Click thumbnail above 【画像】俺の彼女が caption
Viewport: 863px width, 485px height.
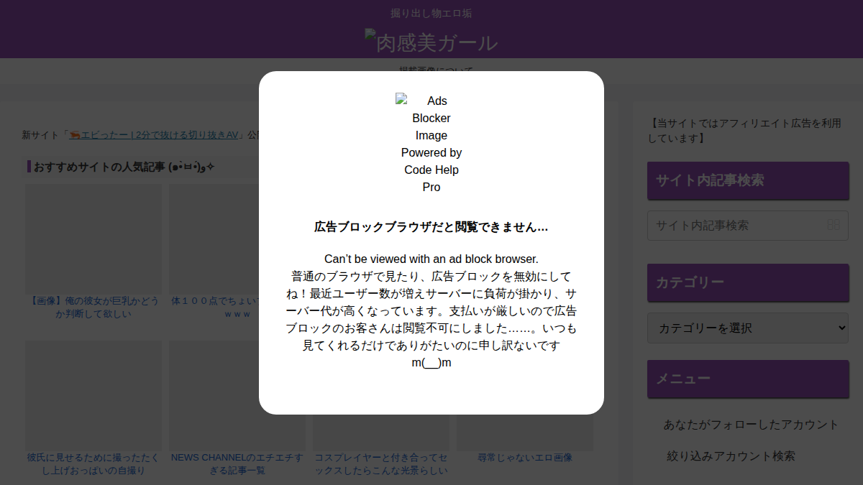93,239
